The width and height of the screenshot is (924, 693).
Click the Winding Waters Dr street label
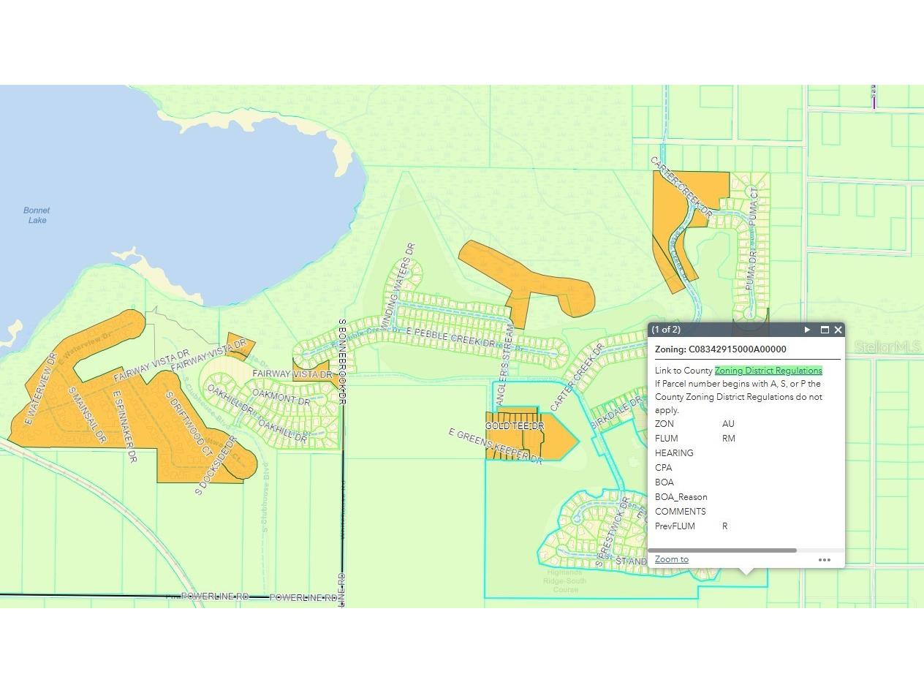point(398,285)
